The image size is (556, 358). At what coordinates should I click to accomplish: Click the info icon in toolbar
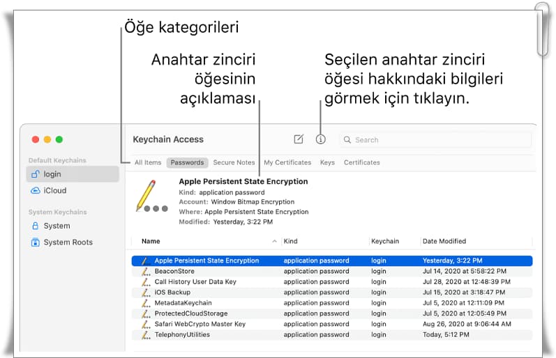point(320,139)
